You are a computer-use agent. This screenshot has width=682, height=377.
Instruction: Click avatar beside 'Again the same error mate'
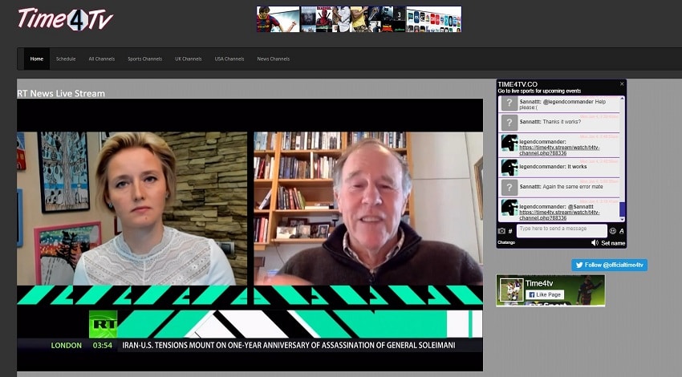click(509, 188)
